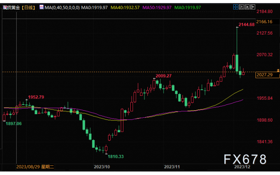Click the 2023/08/29 星期二 date tag

coord(35,167)
